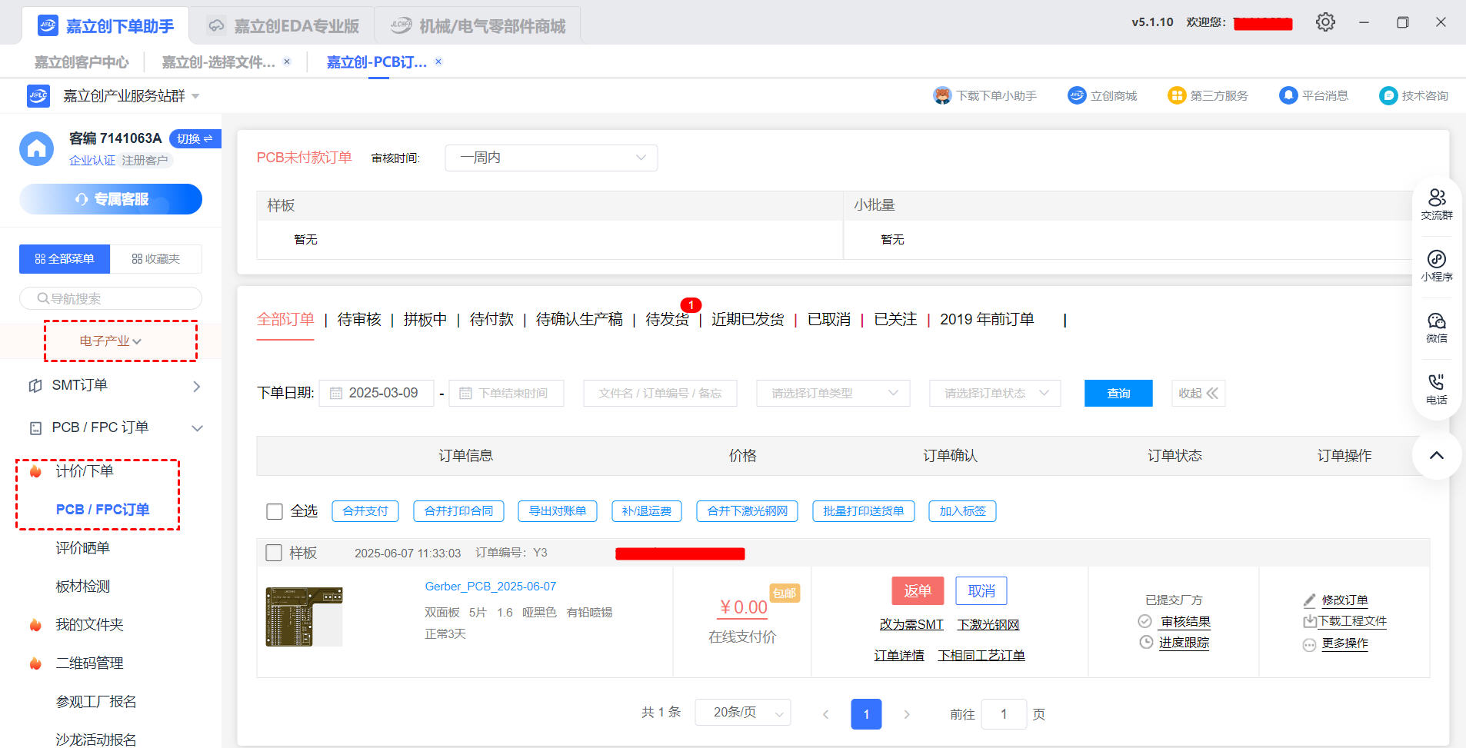
Task: Switch to 机械/电气零部件商城 tab
Action: 478,26
